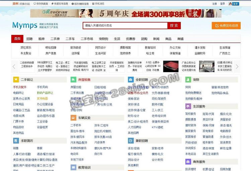This screenshot has width=251, height=171.
Task: Click the purple icon beside 商务服务
Action: [x=188, y=162]
